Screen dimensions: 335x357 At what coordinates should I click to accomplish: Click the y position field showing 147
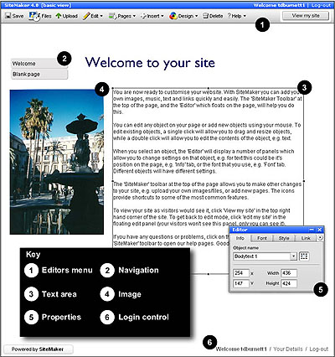240,283
